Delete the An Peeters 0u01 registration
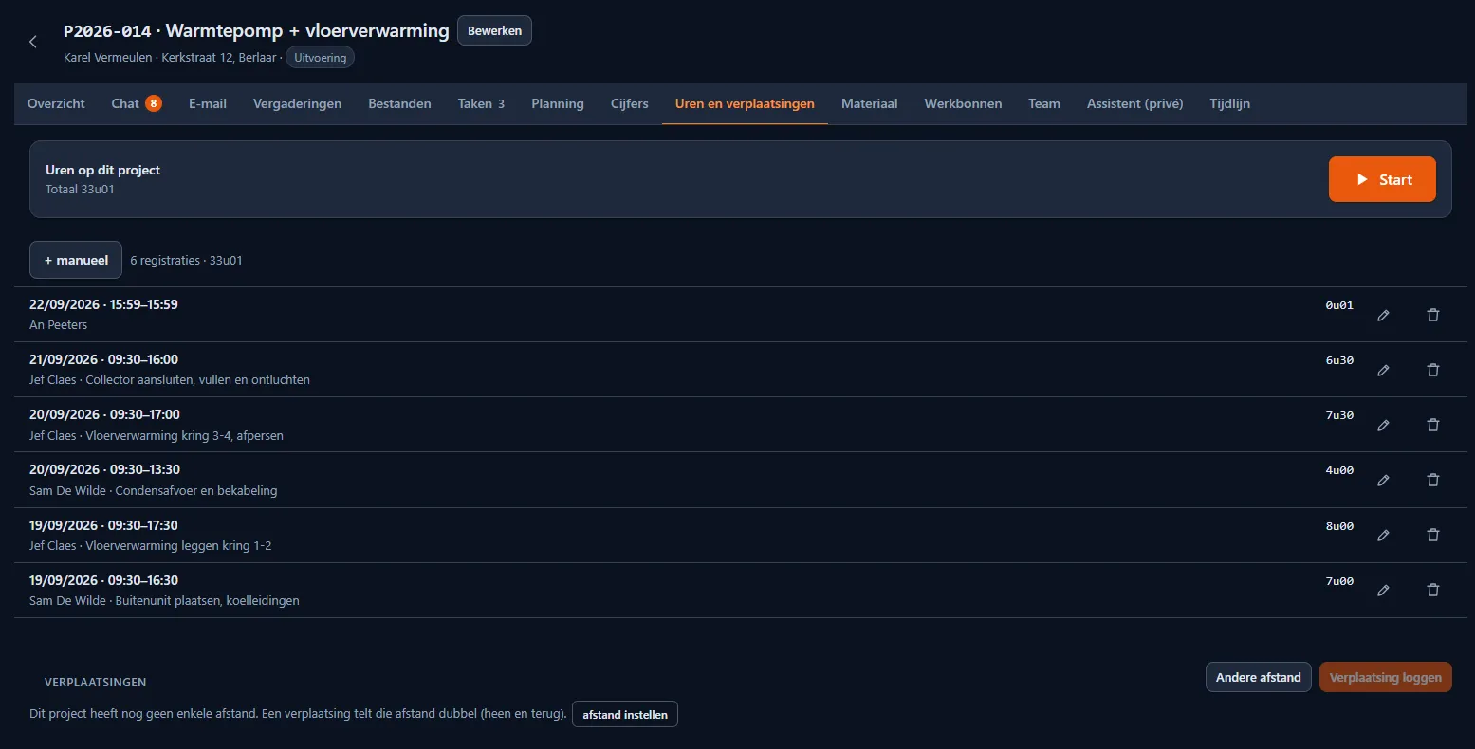Viewport: 1475px width, 749px height. tap(1433, 315)
